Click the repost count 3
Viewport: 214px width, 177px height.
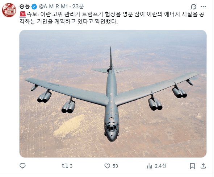tap(71, 166)
